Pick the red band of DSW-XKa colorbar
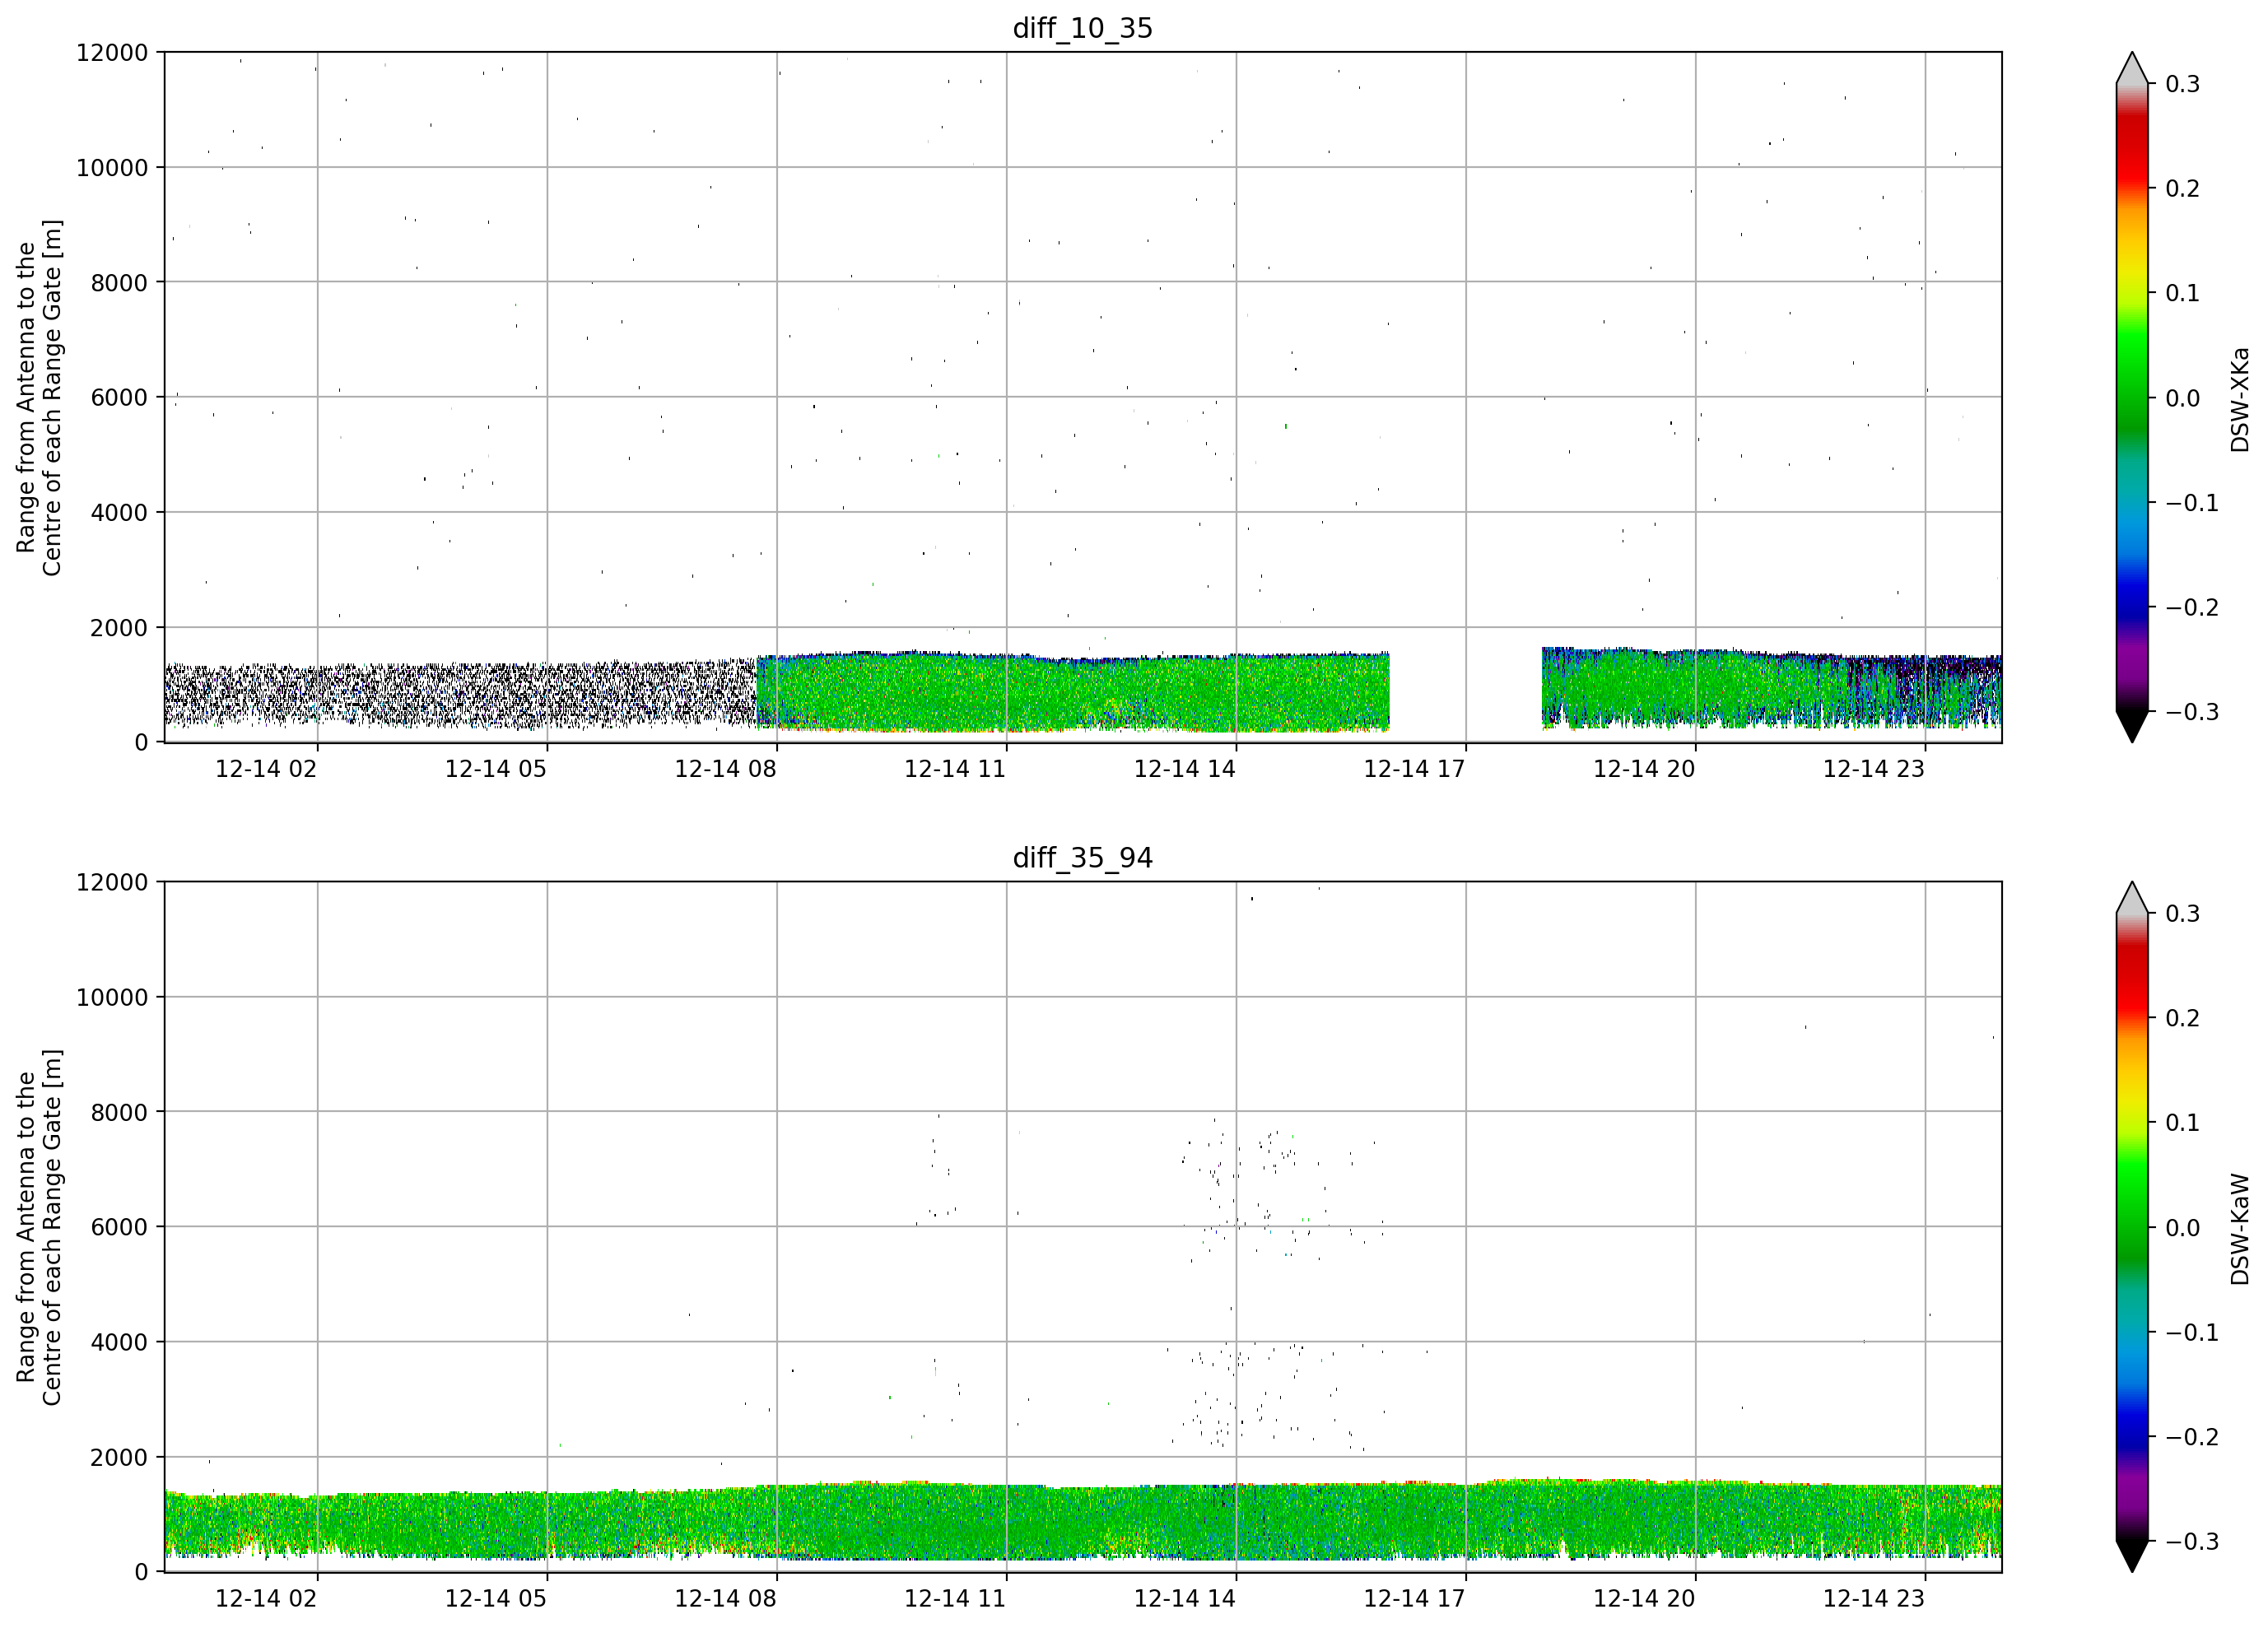This screenshot has height=1628, width=2268. pos(2132,150)
